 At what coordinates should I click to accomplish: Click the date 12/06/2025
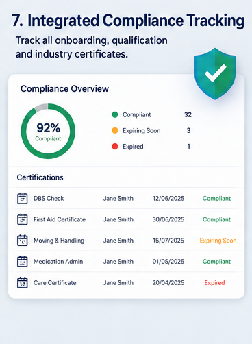(x=168, y=198)
